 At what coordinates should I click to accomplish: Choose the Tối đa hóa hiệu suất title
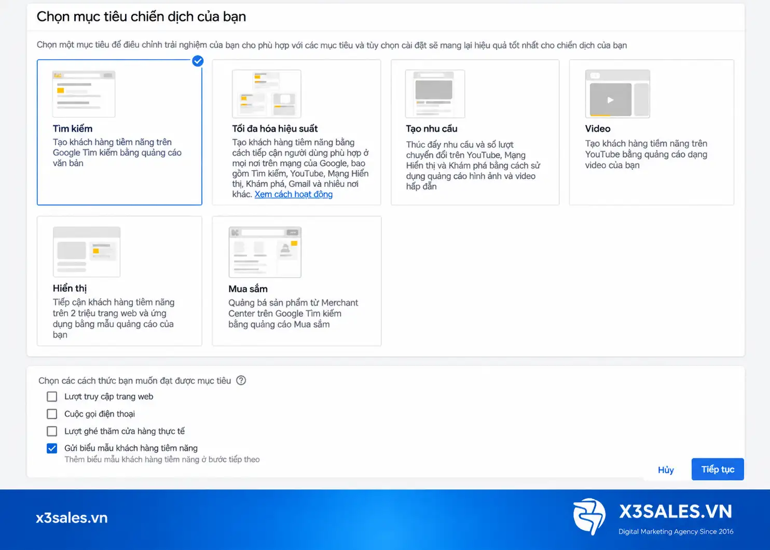275,129
